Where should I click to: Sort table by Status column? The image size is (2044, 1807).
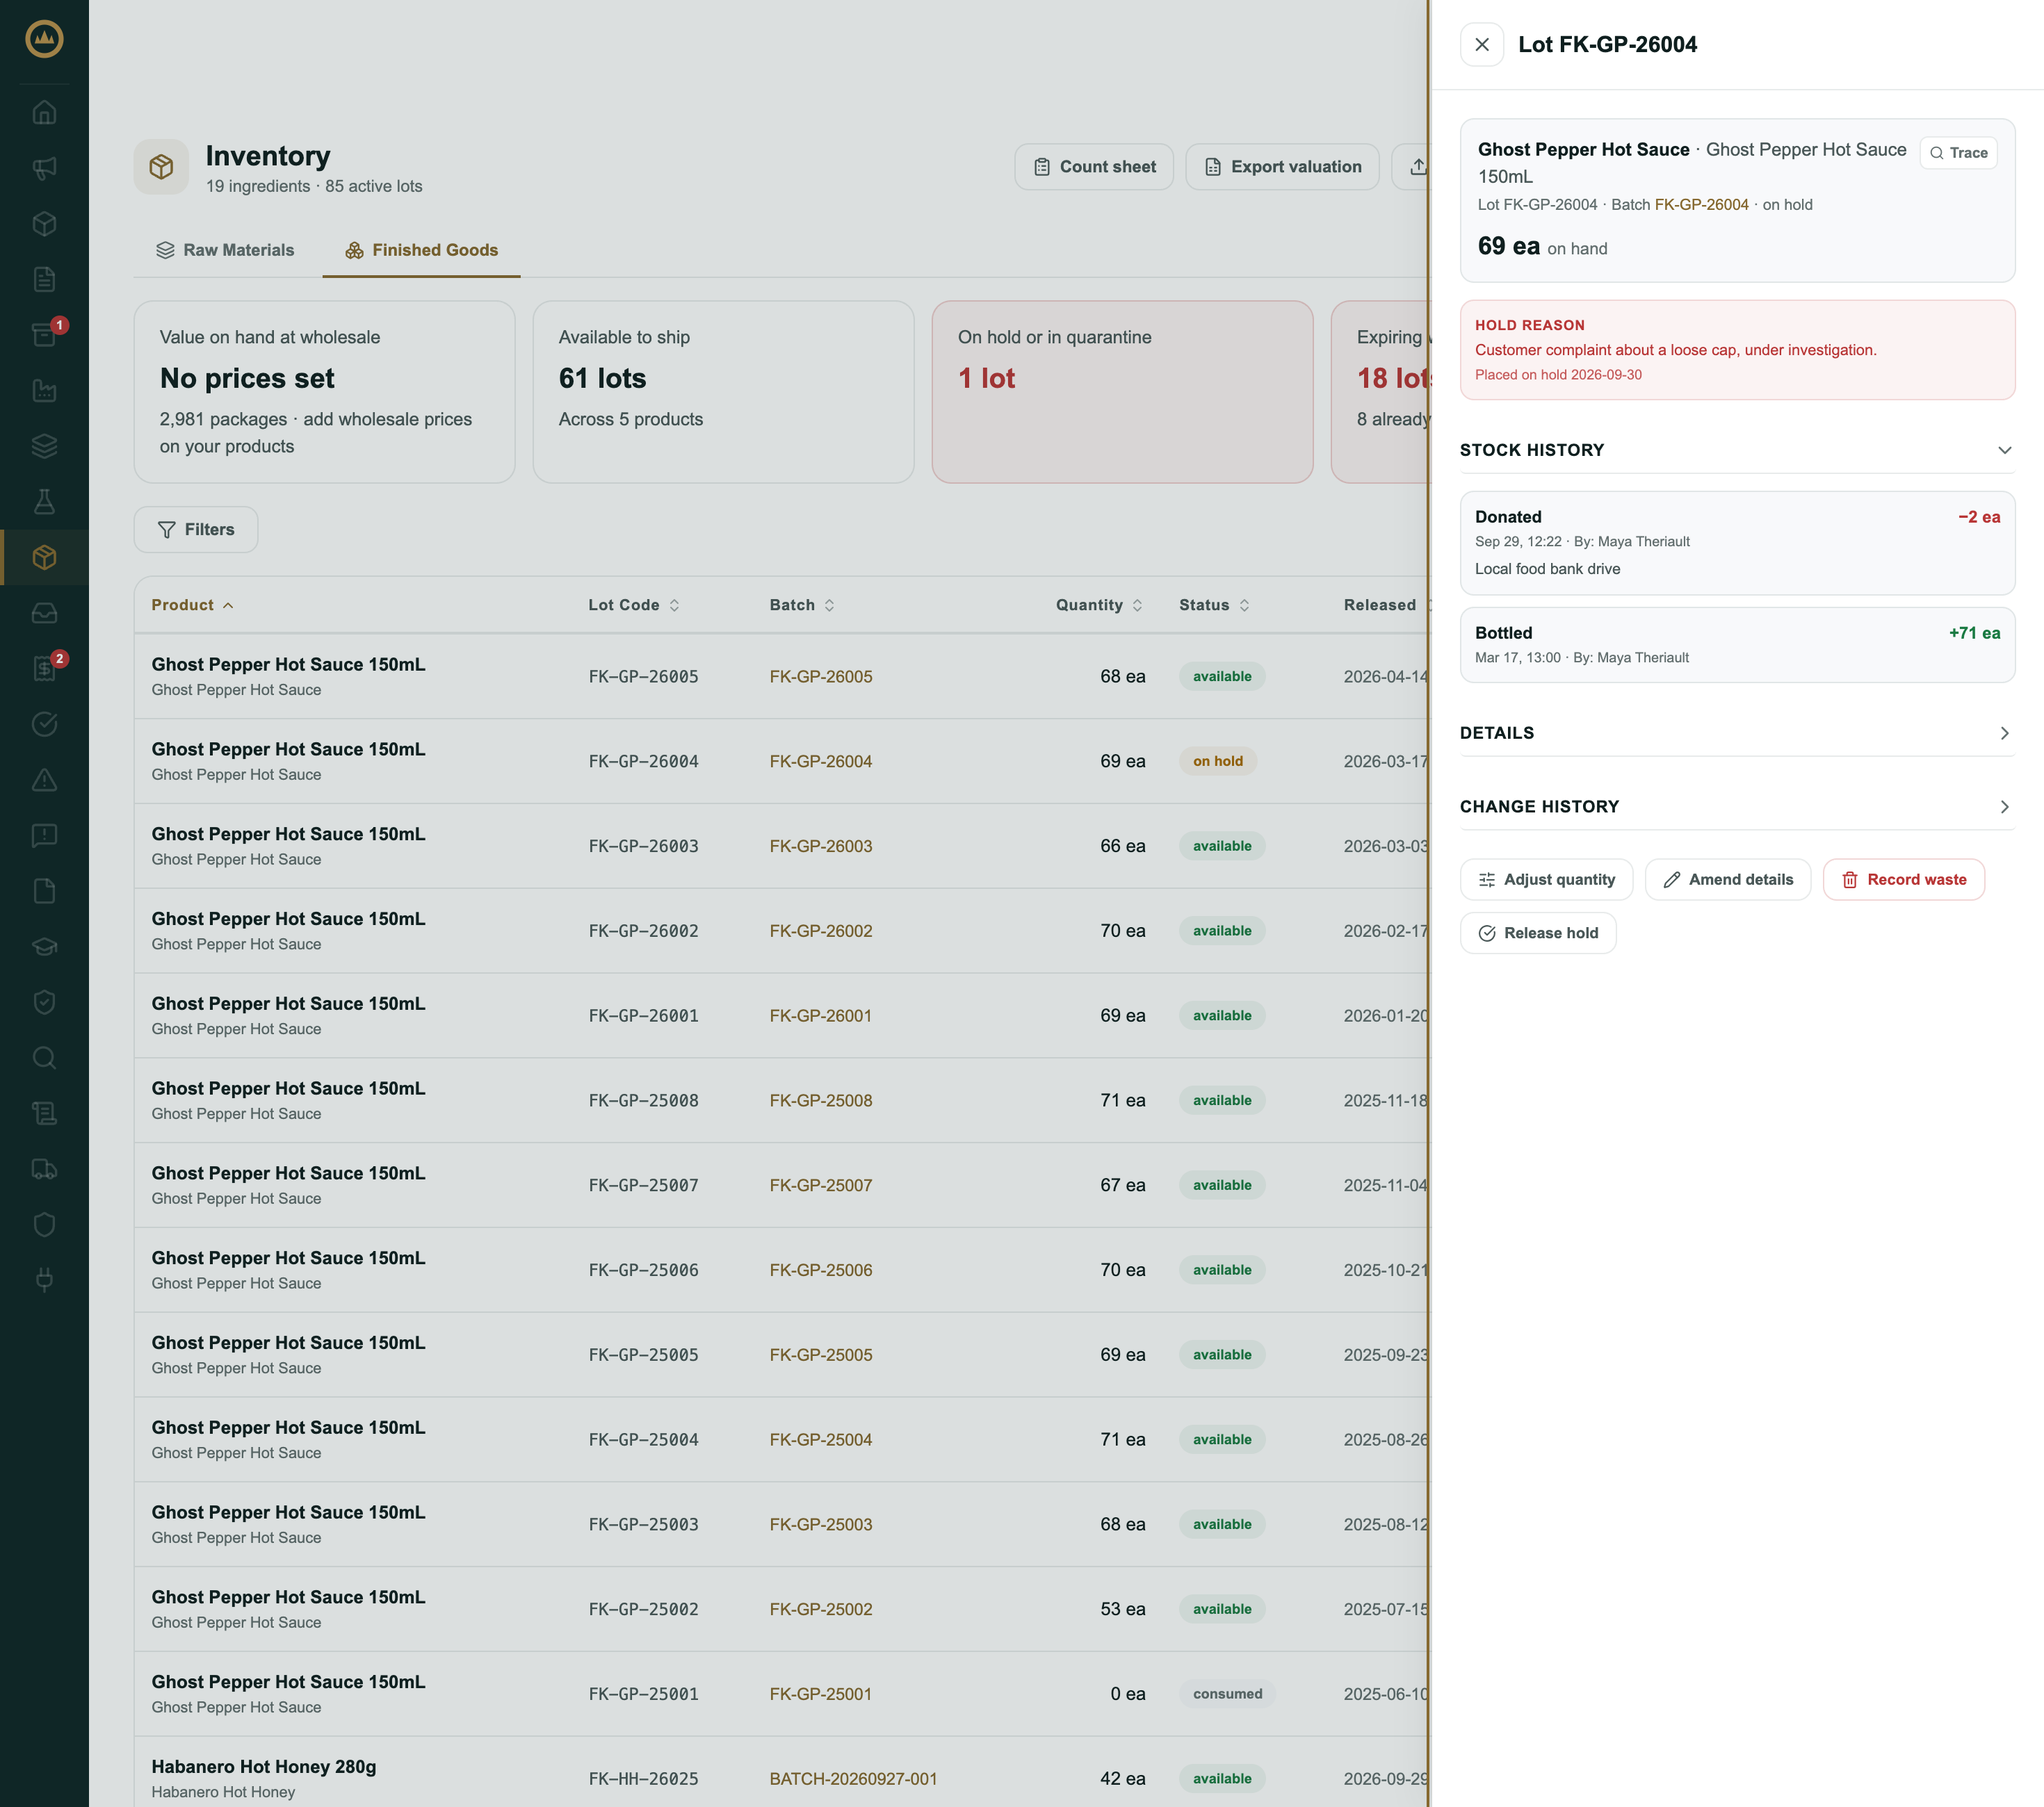(1214, 605)
